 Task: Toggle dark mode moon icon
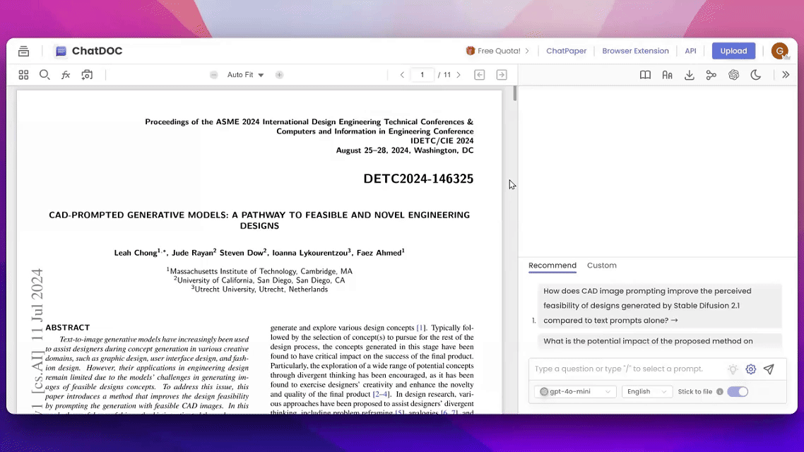755,75
